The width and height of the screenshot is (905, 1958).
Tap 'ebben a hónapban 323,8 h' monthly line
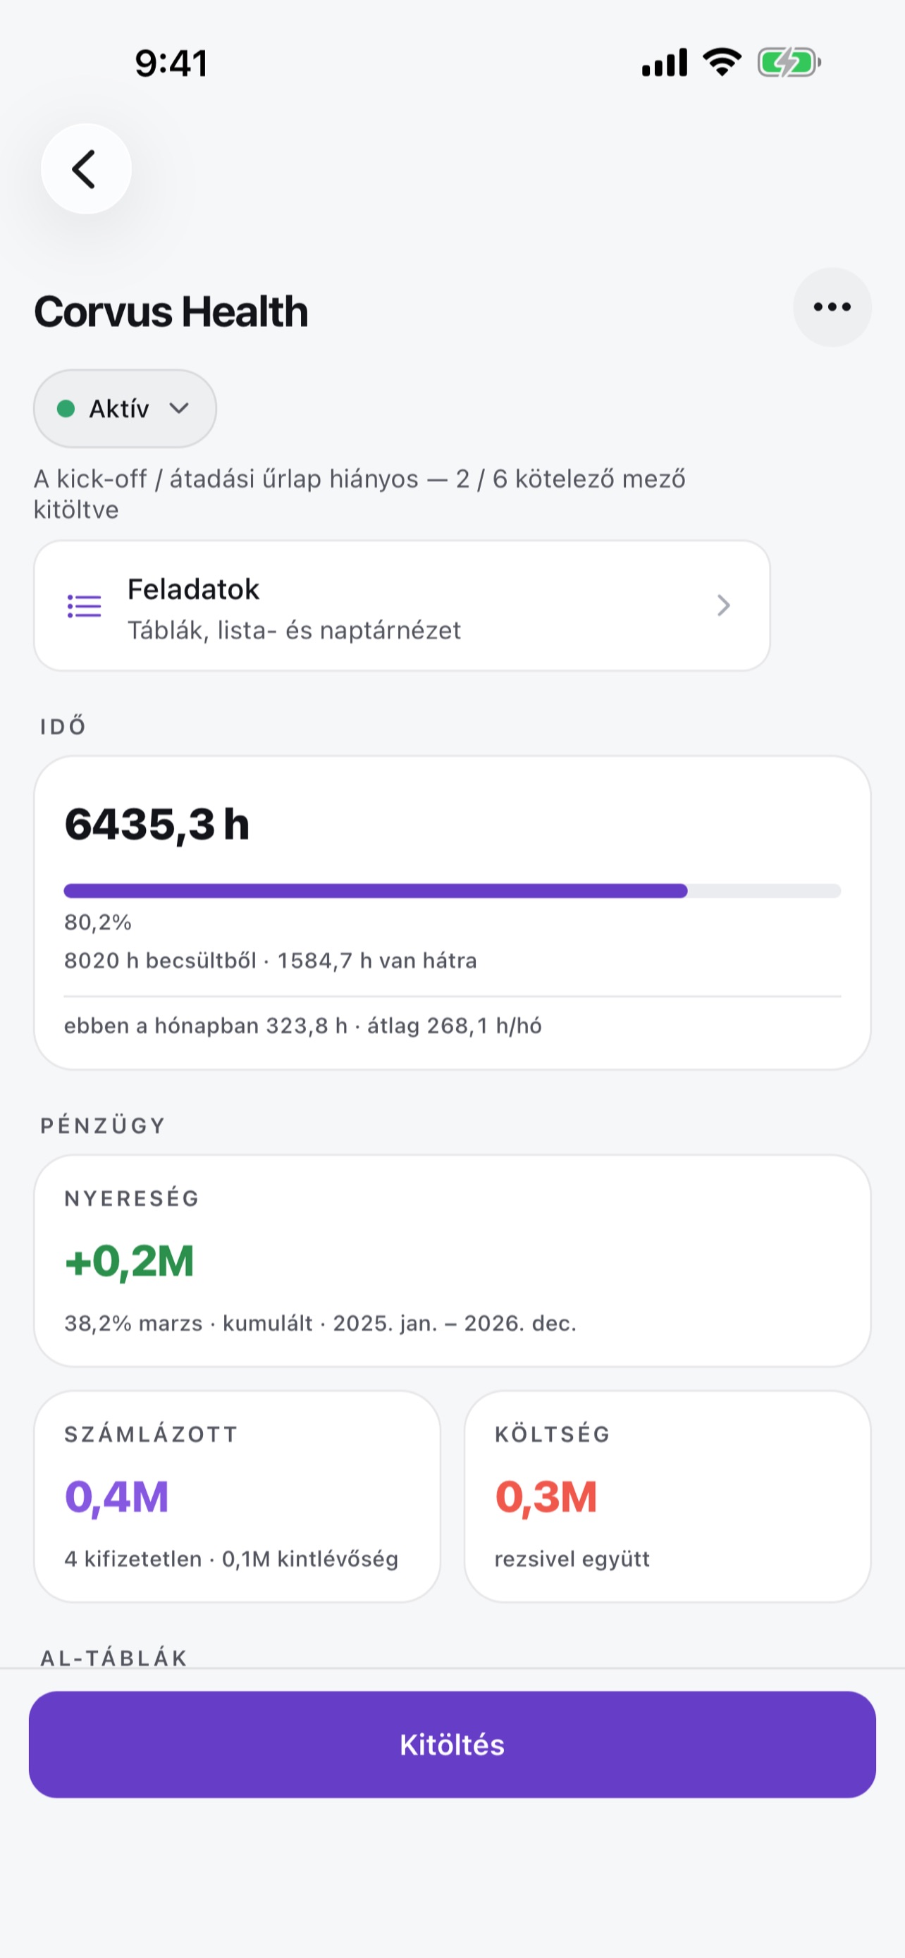pos(205,1026)
